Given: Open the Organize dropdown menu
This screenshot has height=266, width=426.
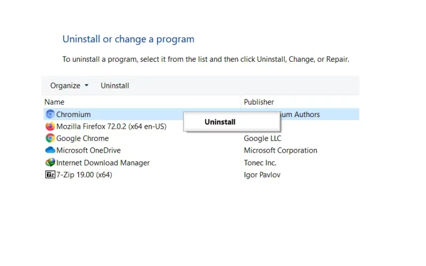Looking at the screenshot, I should [69, 86].
